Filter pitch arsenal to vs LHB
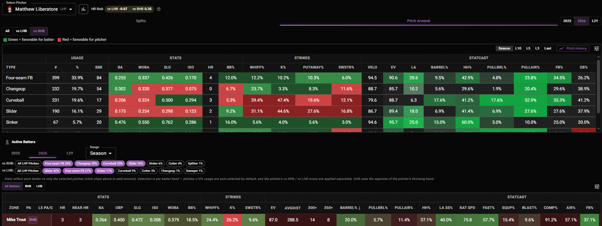602x226 pixels. pos(21,31)
